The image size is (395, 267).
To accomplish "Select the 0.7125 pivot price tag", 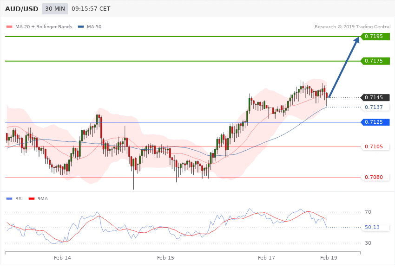I will tap(375, 122).
